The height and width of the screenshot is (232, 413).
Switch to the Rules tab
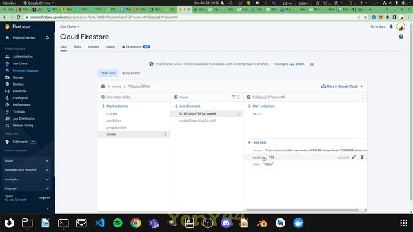tap(77, 47)
